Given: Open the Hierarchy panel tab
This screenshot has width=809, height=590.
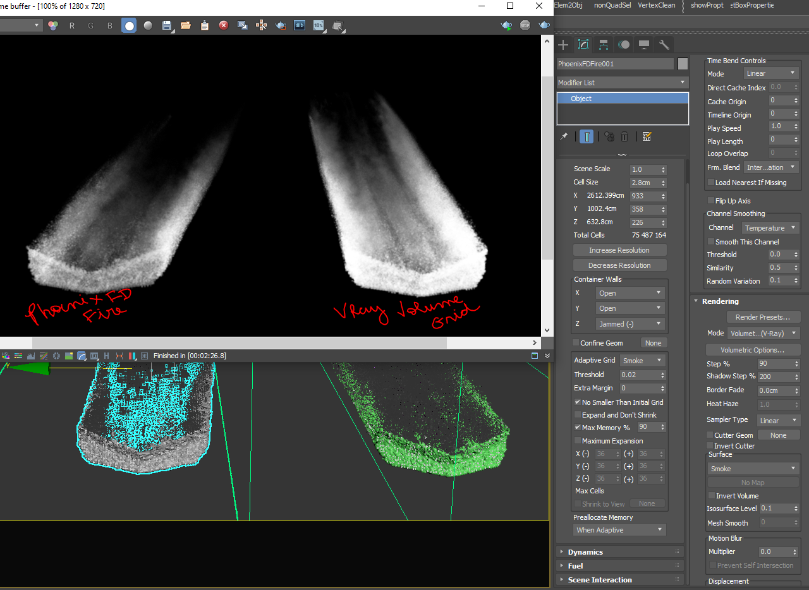Looking at the screenshot, I should point(604,44).
